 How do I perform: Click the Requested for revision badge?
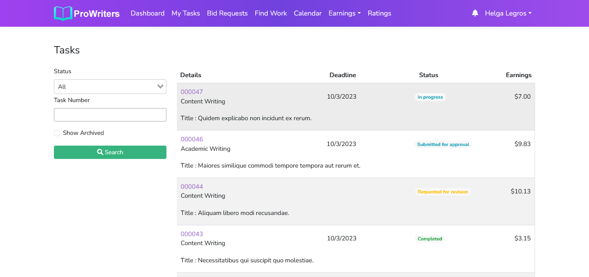443,192
